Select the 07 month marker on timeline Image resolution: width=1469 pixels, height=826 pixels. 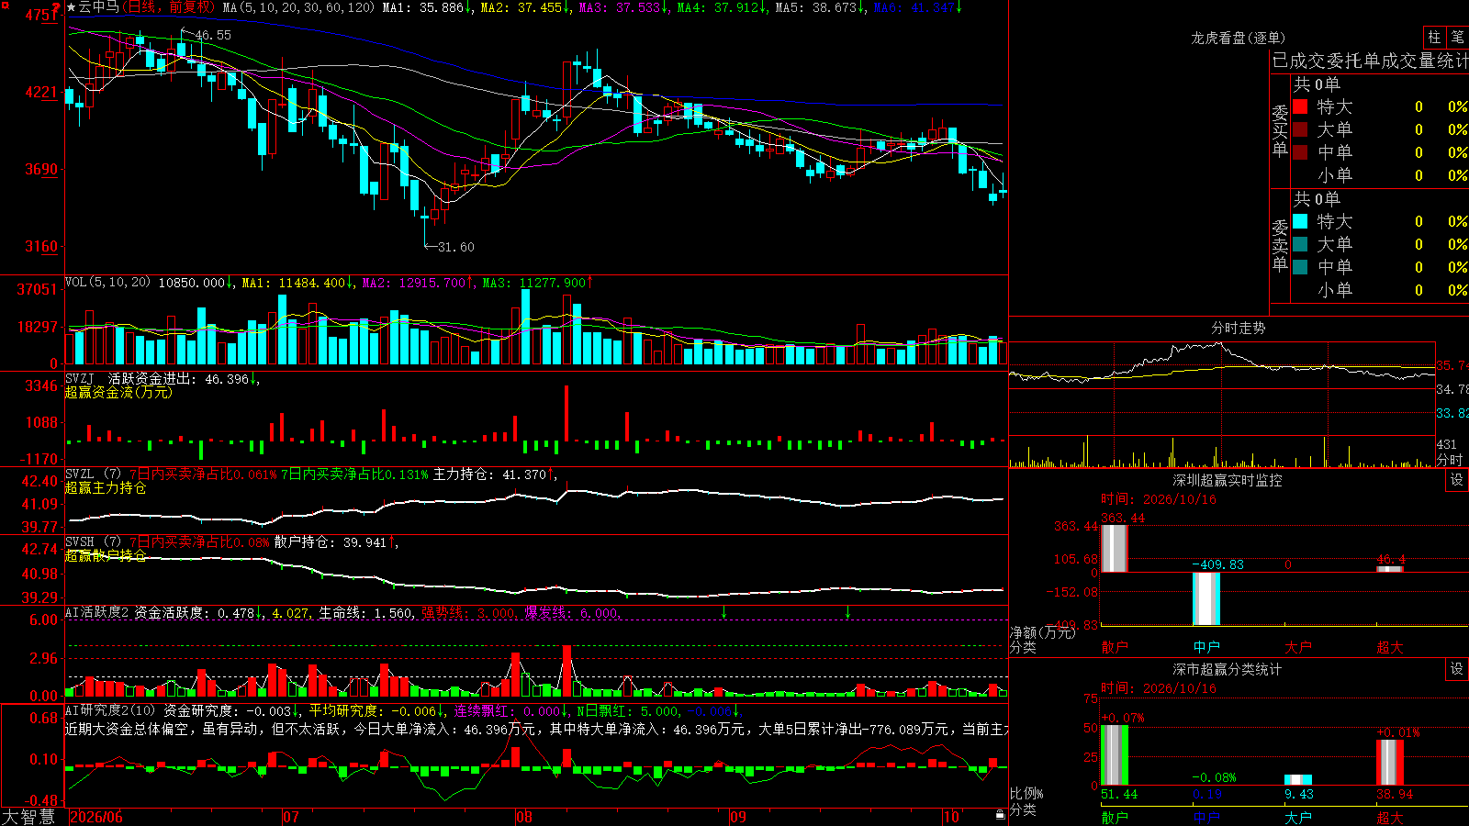click(x=291, y=817)
